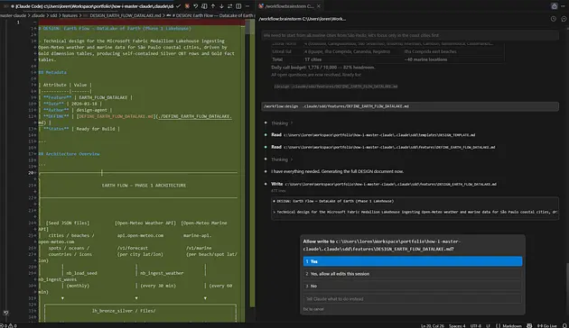Click the status bar icon left of Go Live

[x=529, y=326]
